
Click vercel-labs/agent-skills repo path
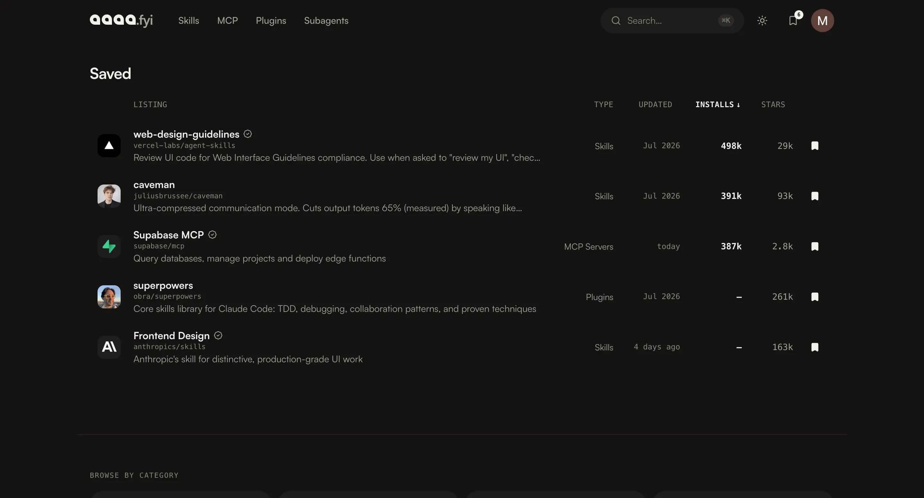184,145
